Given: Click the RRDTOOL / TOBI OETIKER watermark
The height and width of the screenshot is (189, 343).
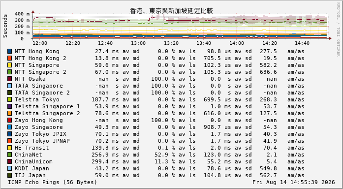Looking at the screenshot, I should (x=338, y=30).
